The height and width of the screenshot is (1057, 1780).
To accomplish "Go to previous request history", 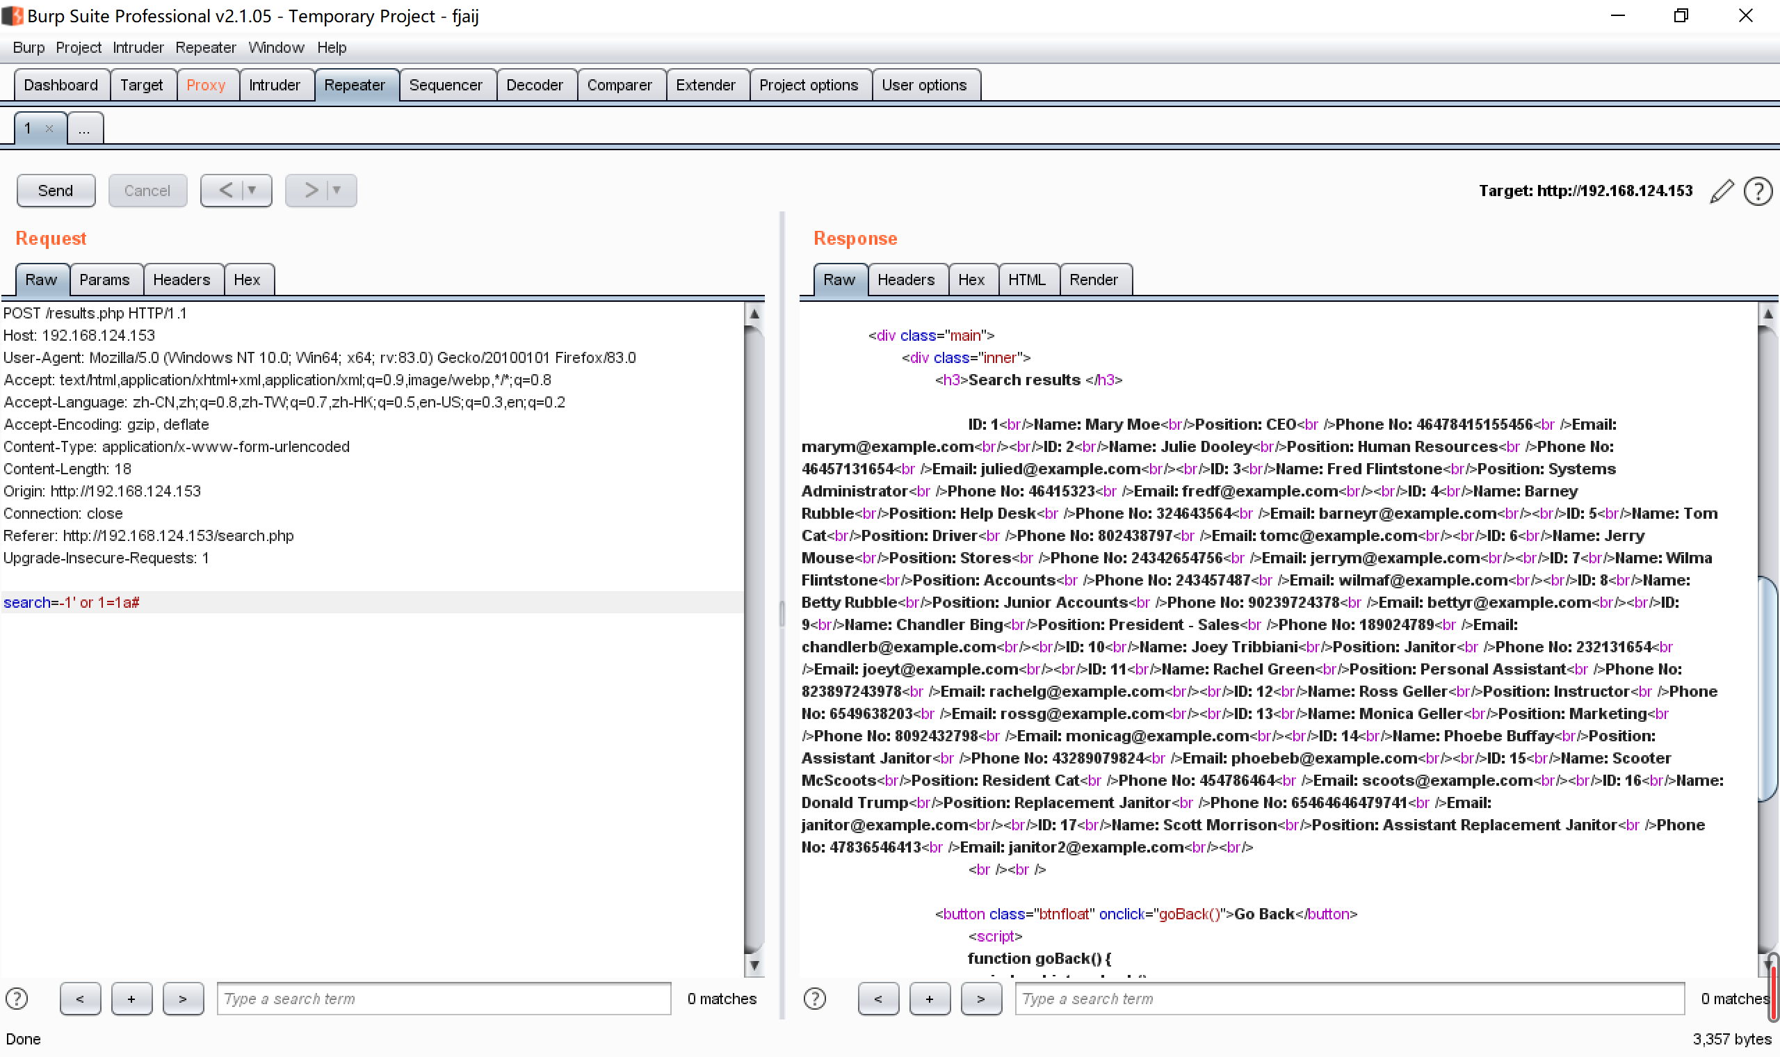I will (x=226, y=190).
